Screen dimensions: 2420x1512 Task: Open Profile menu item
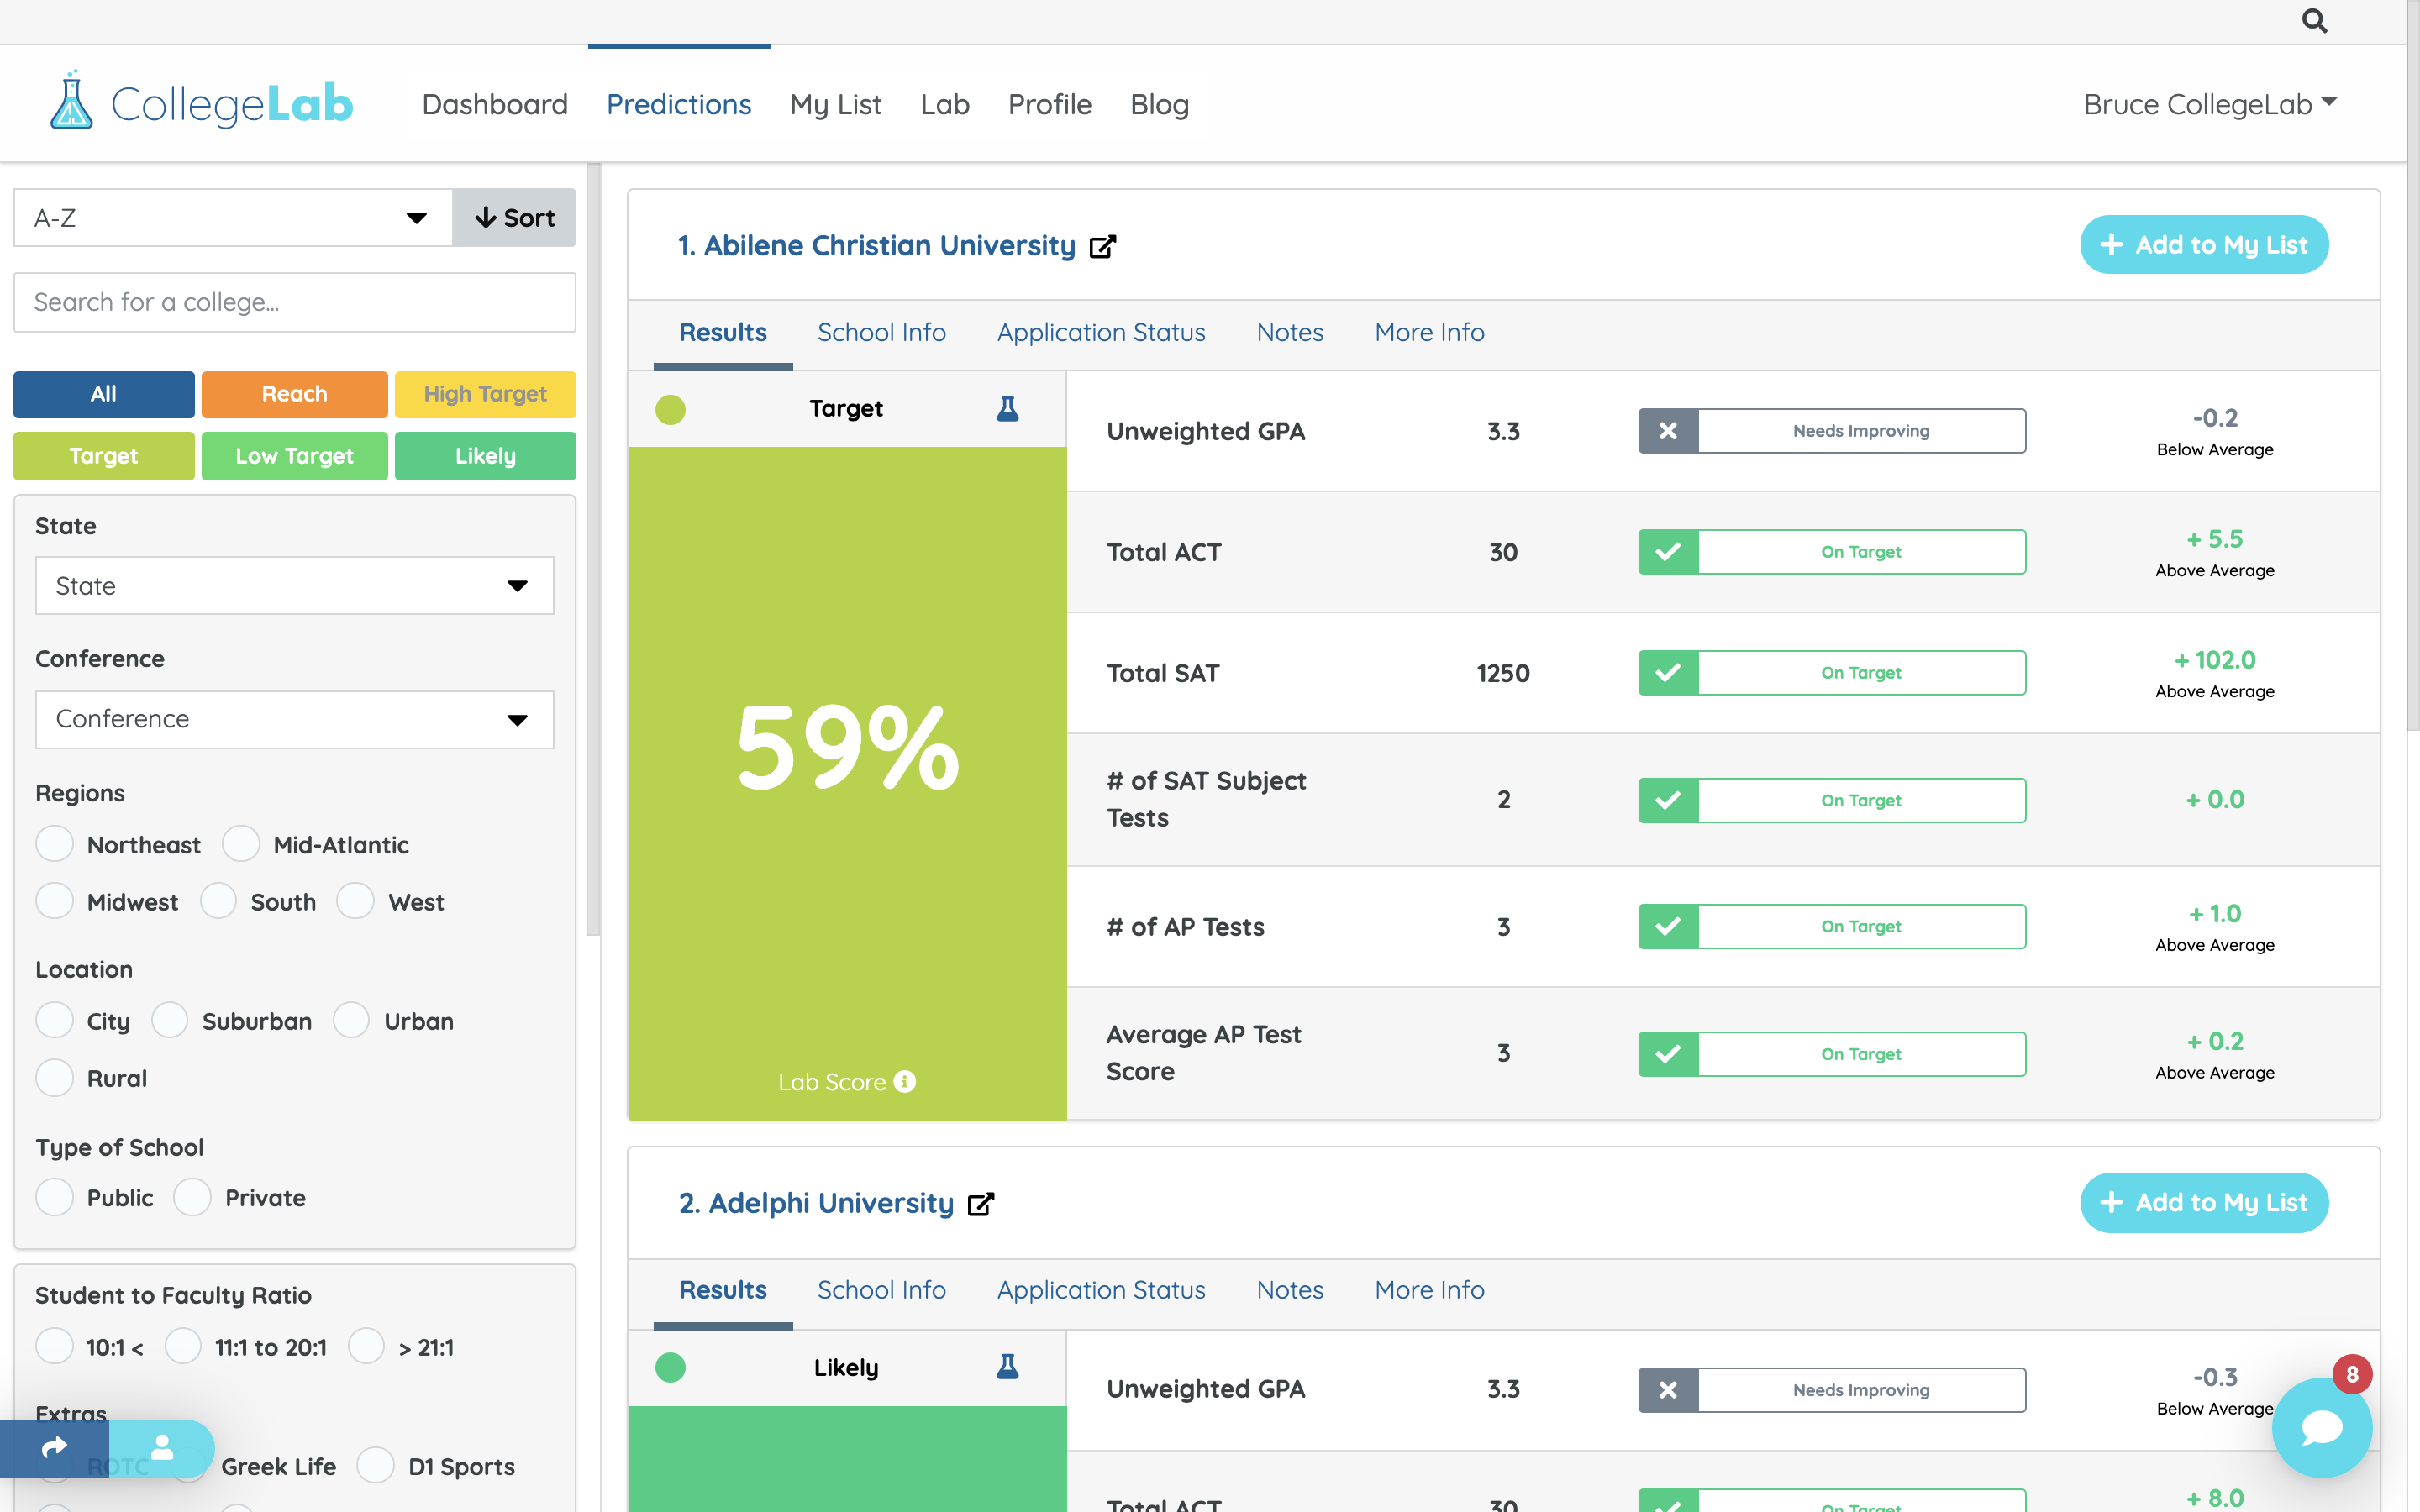[x=1049, y=104]
